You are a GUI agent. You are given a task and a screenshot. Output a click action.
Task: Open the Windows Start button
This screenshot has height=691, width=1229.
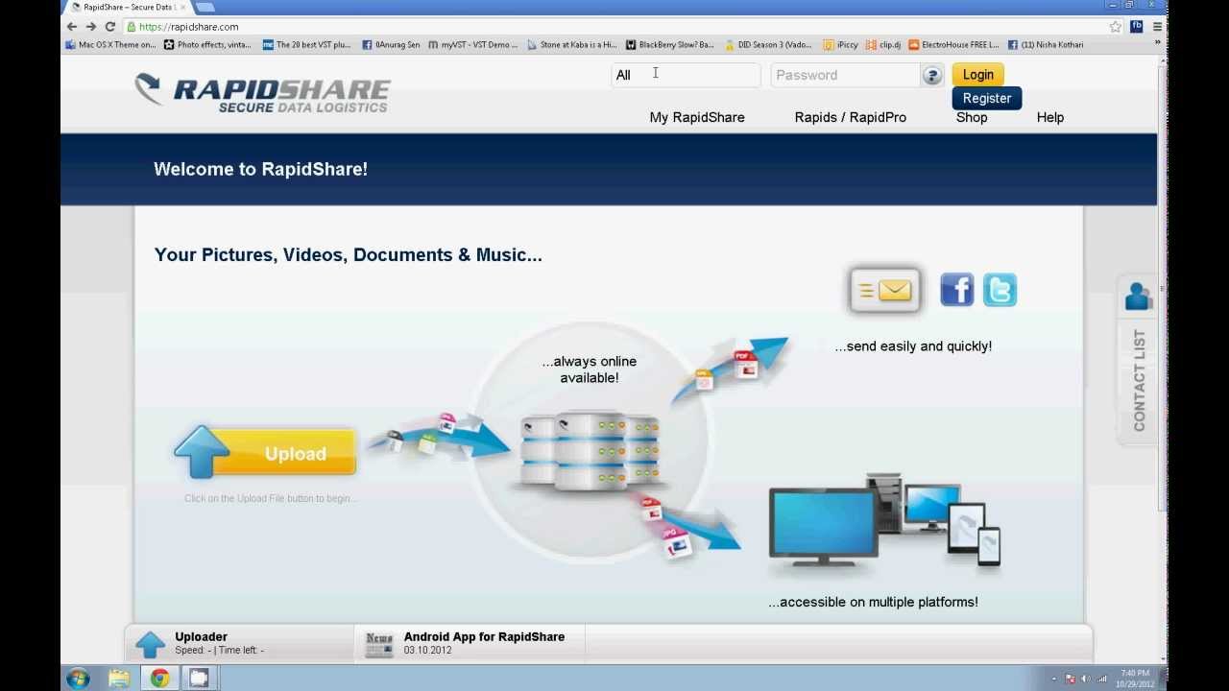[x=79, y=679]
